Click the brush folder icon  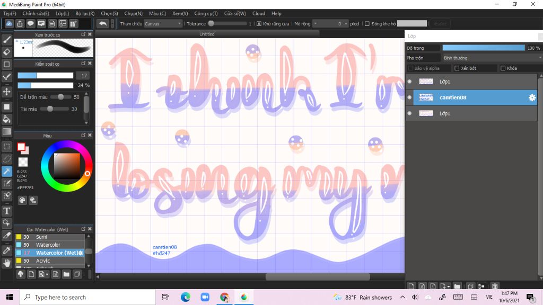point(66,274)
